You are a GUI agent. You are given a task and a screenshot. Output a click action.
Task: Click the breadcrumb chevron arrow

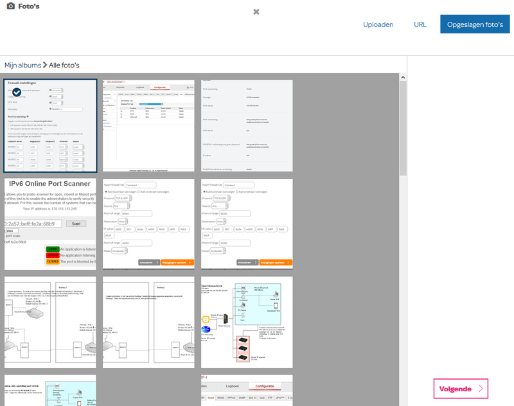click(x=45, y=66)
